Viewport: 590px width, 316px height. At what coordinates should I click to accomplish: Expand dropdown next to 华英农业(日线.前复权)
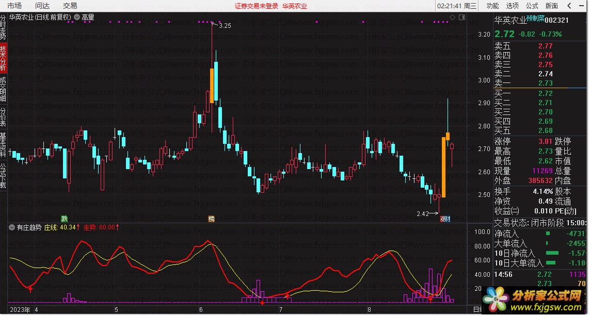tap(77, 17)
